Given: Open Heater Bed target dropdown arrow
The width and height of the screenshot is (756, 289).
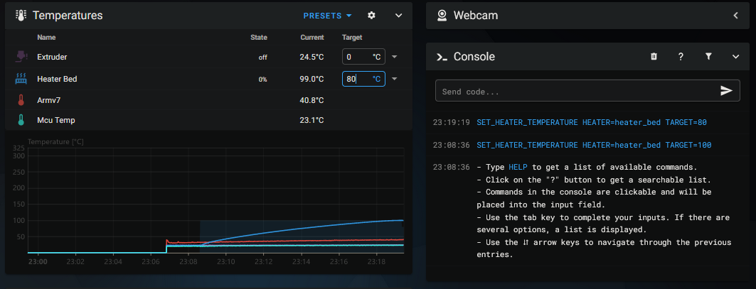Looking at the screenshot, I should click(395, 79).
